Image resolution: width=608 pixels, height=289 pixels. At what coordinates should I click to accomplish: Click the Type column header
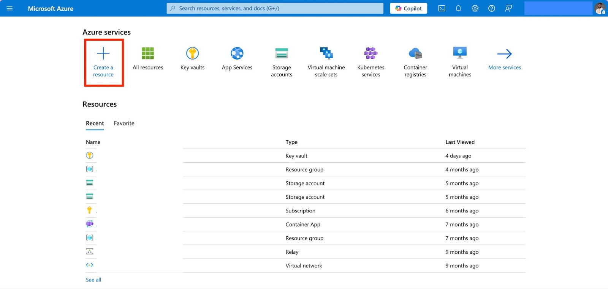click(x=291, y=142)
